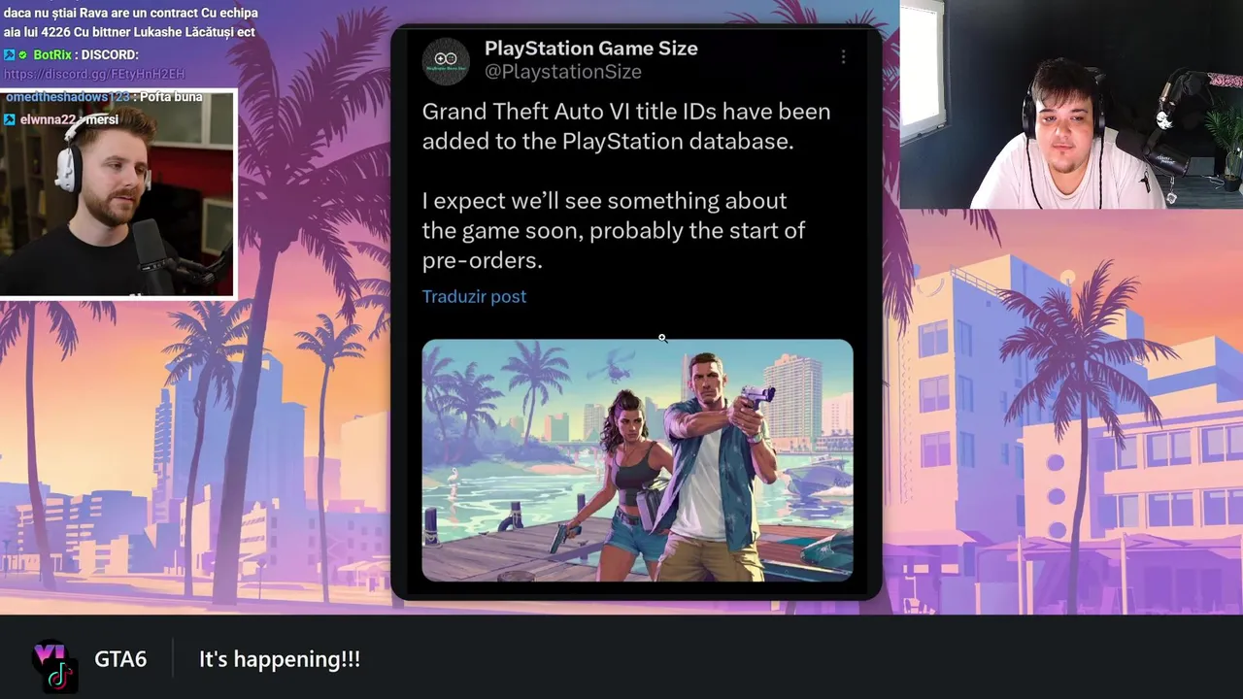Select the BotRix username in chat

[52, 54]
